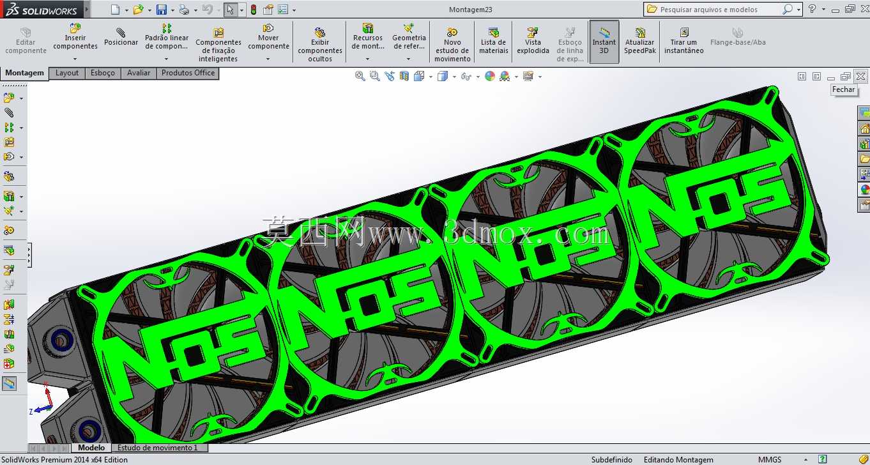Open the SolidWorks Resources home task pane tab
The height and width of the screenshot is (465, 870).
pyautogui.click(x=864, y=128)
